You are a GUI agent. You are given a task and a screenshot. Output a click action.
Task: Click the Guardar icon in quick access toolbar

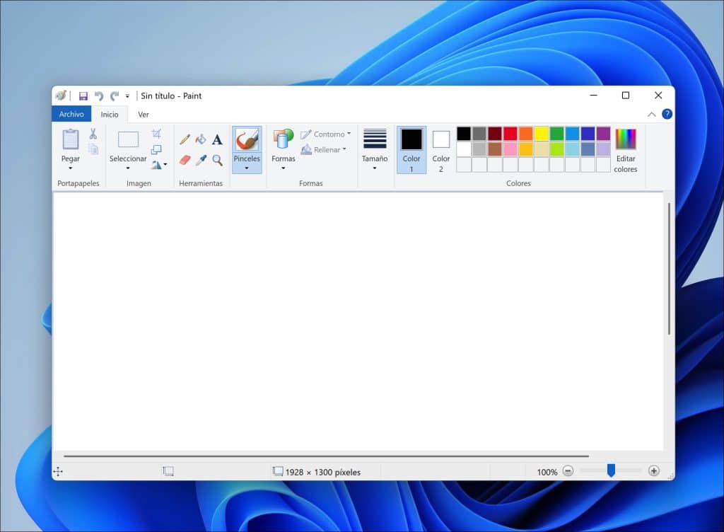tap(84, 95)
